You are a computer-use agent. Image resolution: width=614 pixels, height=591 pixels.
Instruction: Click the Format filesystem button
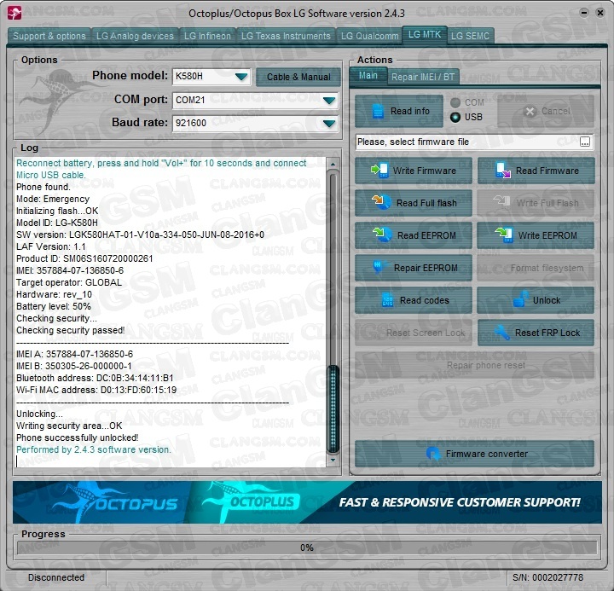[x=536, y=268]
